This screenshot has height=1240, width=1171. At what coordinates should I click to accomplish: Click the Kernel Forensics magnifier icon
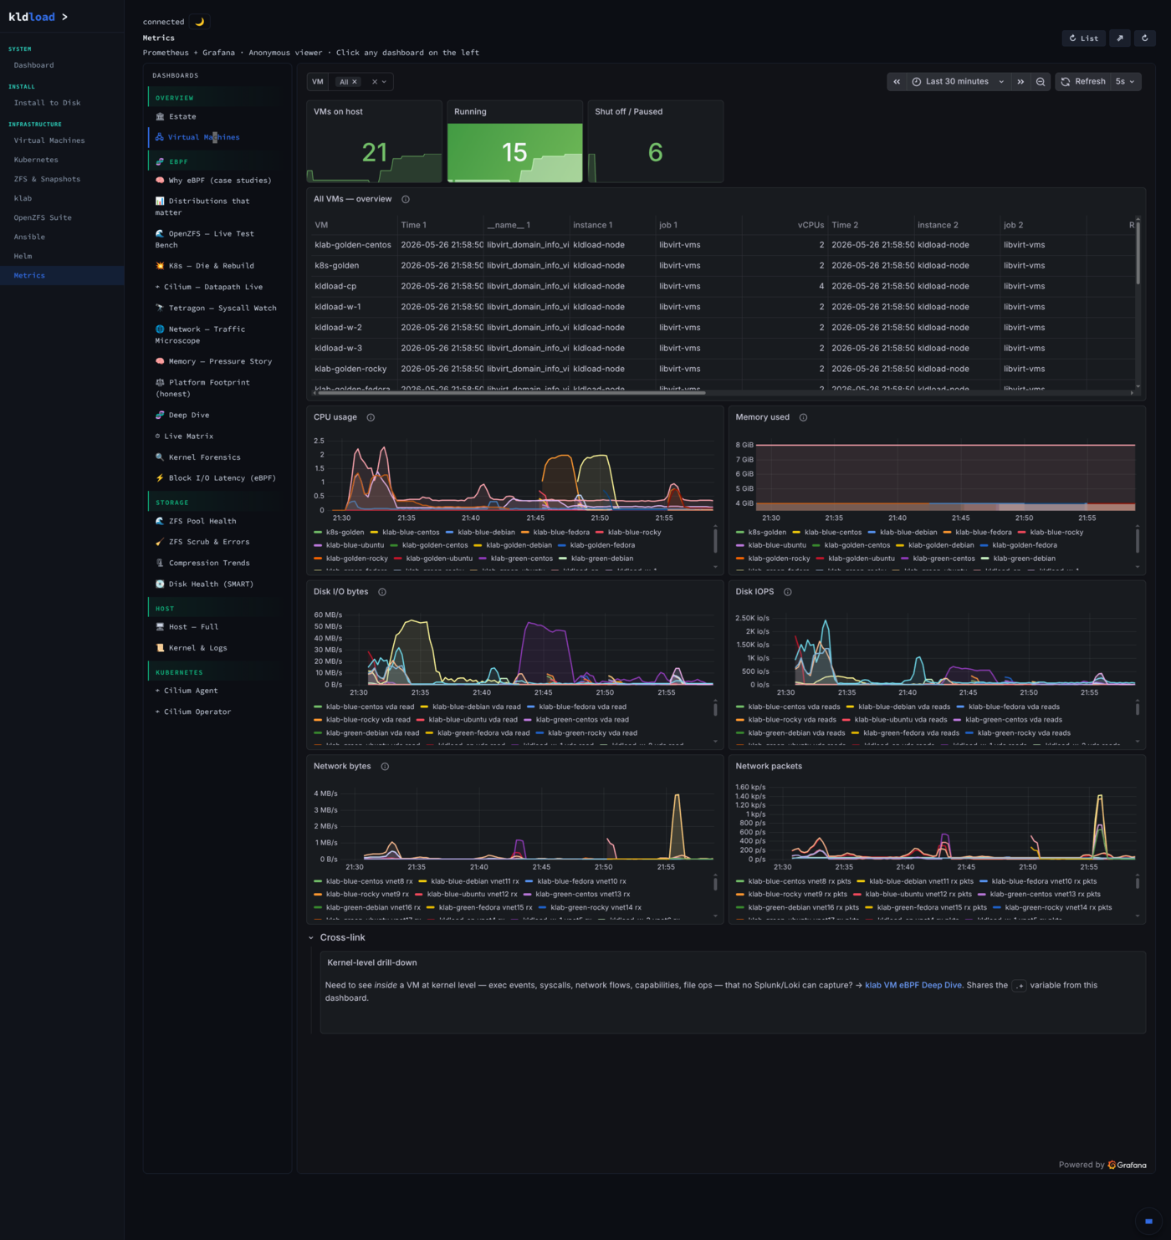160,457
